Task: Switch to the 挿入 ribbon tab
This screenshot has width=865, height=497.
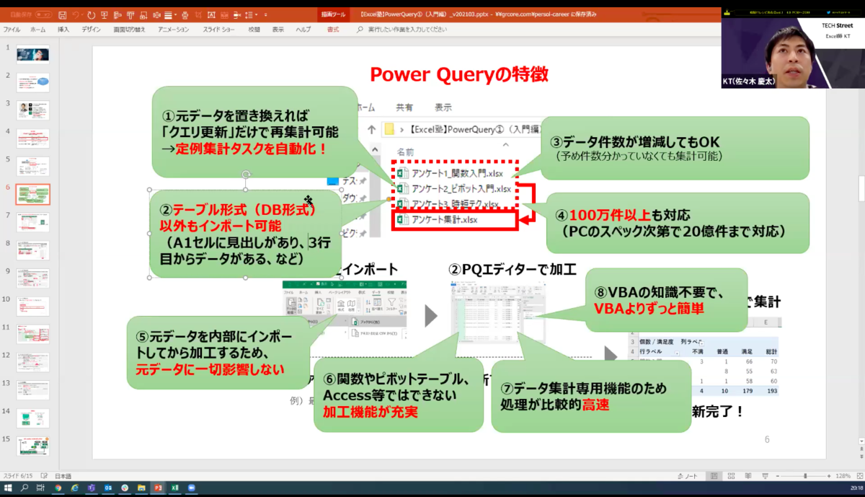Action: pos(63,30)
